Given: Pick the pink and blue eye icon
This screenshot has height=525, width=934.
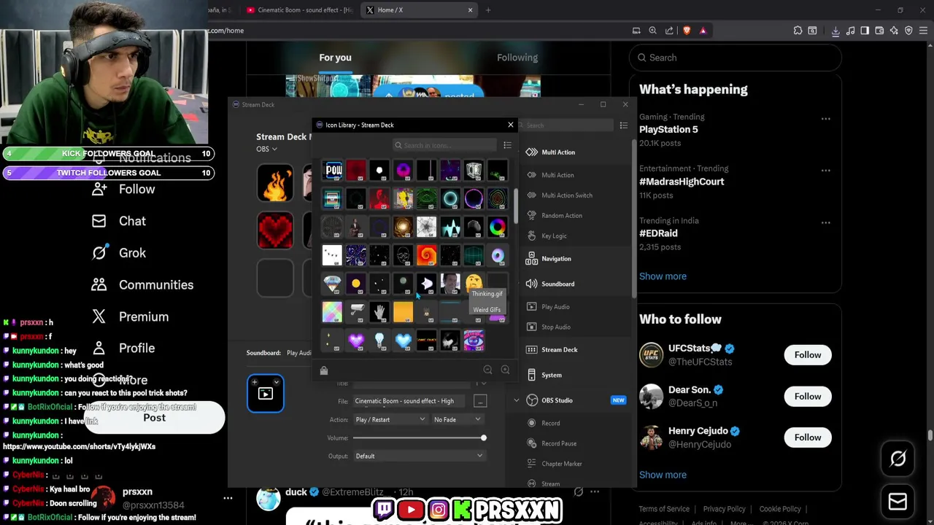Looking at the screenshot, I should pyautogui.click(x=474, y=341).
